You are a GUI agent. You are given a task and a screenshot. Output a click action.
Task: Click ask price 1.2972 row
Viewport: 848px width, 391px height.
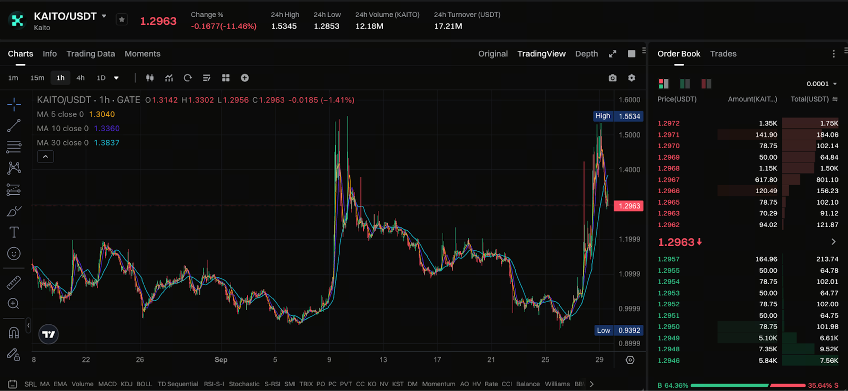(748, 123)
